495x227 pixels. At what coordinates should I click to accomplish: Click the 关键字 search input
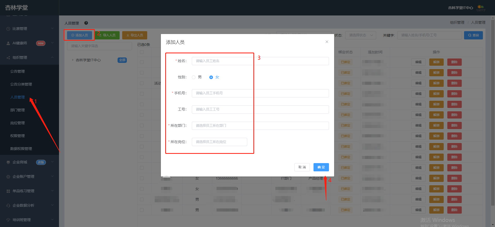coord(430,35)
